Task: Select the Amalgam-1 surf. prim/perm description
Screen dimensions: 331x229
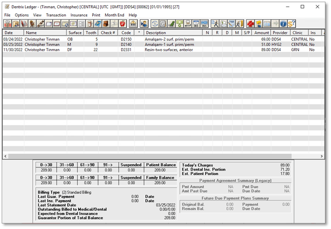Action: tap(169, 45)
